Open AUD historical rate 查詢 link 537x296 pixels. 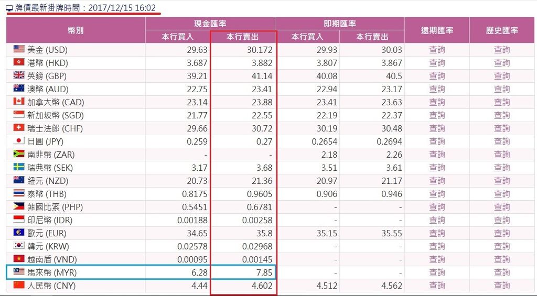(502, 89)
